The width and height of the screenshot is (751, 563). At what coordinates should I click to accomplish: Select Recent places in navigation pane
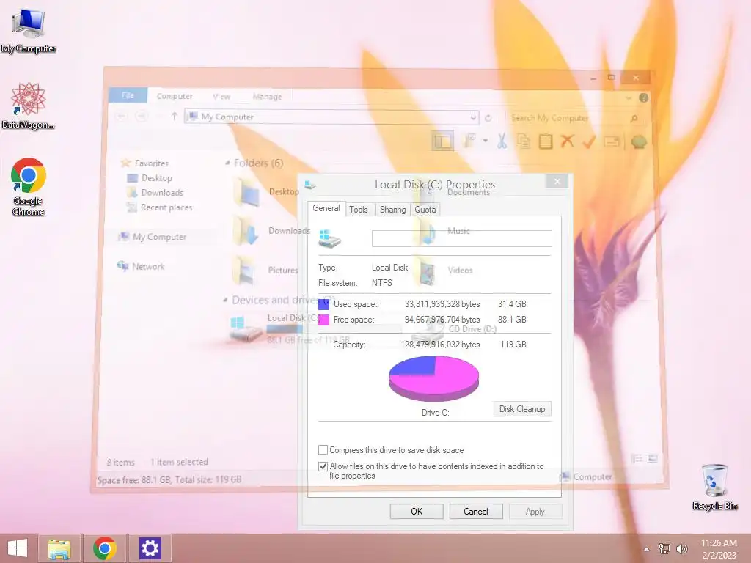tap(159, 207)
